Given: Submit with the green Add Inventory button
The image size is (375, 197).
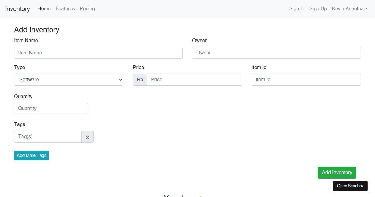Looking at the screenshot, I should click(337, 173).
